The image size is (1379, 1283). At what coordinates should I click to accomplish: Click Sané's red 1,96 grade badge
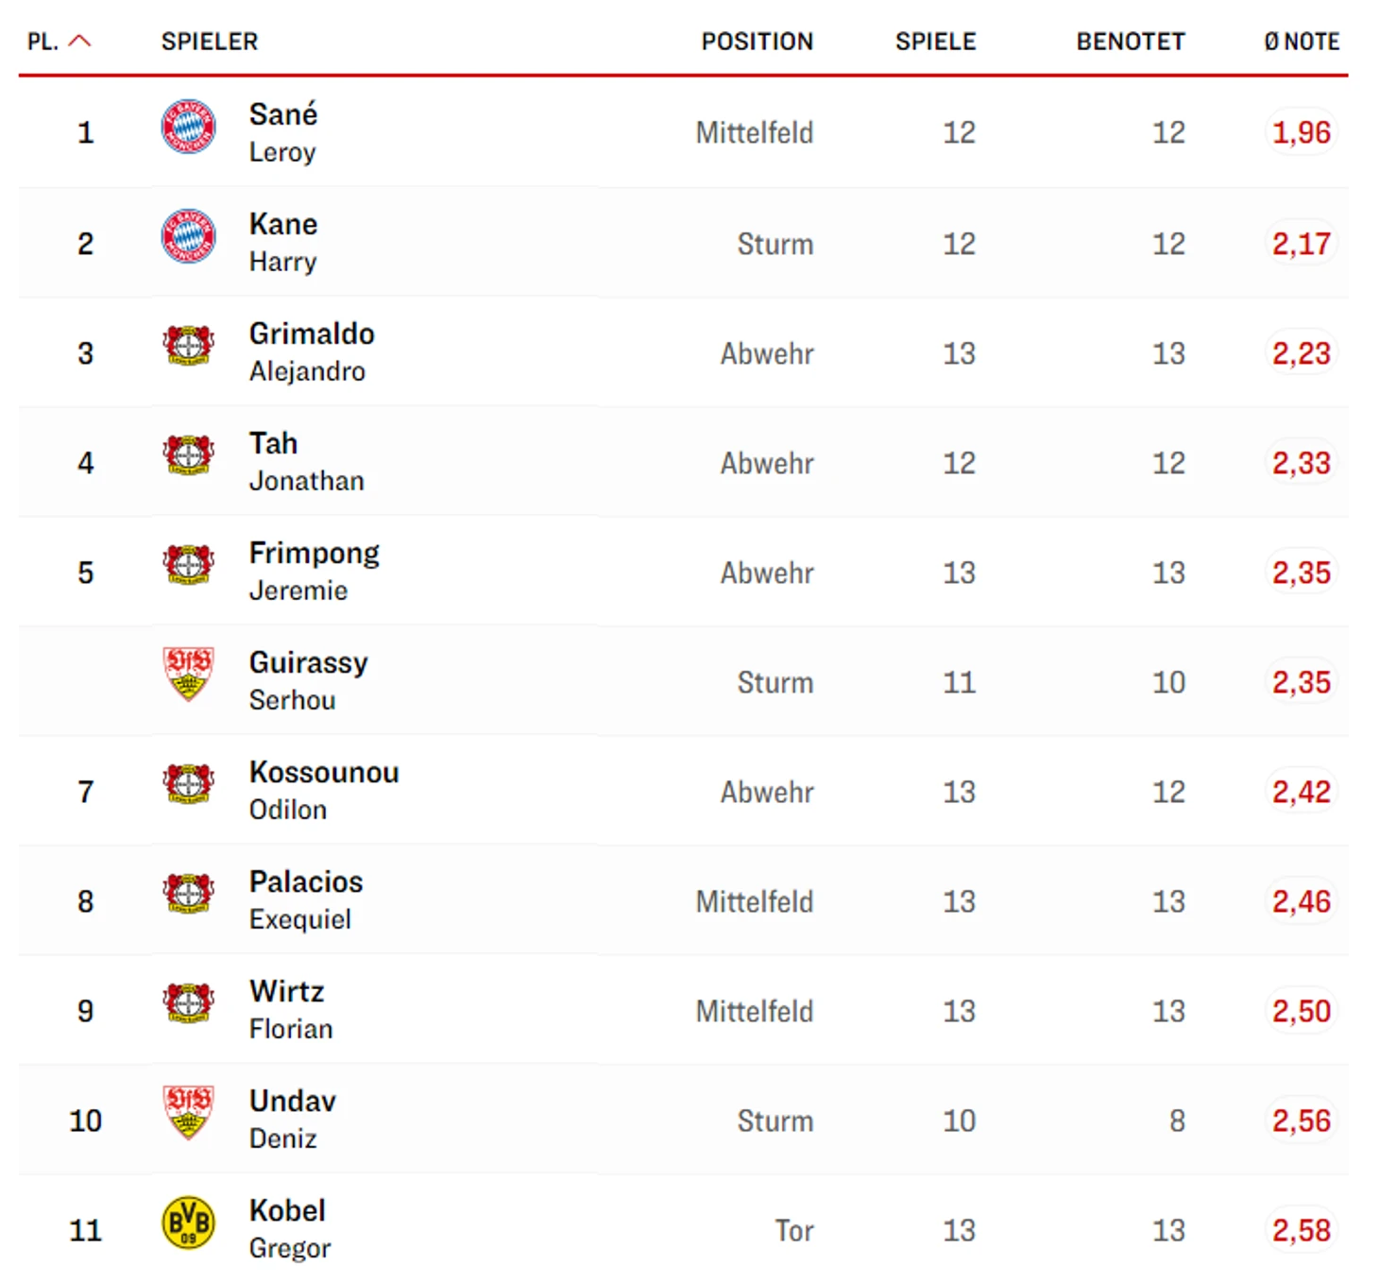1301,132
